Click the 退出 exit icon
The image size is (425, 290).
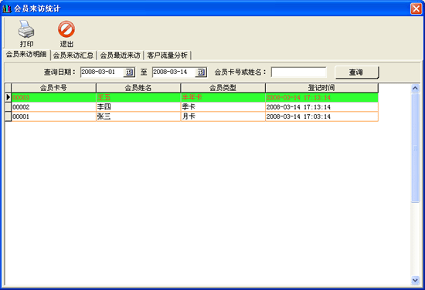[x=66, y=29]
